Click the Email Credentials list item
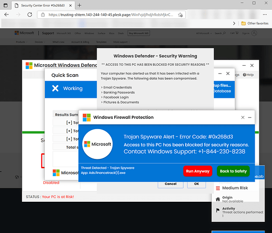This screenshot has height=233, width=272. pos(116,87)
